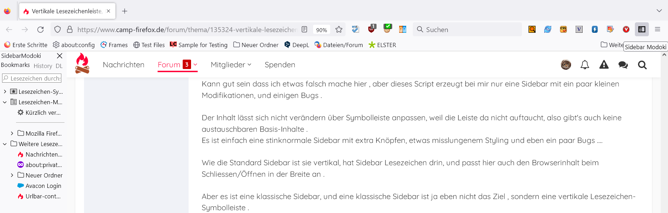This screenshot has height=213, width=668.
Task: Open the user avatar profile menu
Action: click(565, 65)
